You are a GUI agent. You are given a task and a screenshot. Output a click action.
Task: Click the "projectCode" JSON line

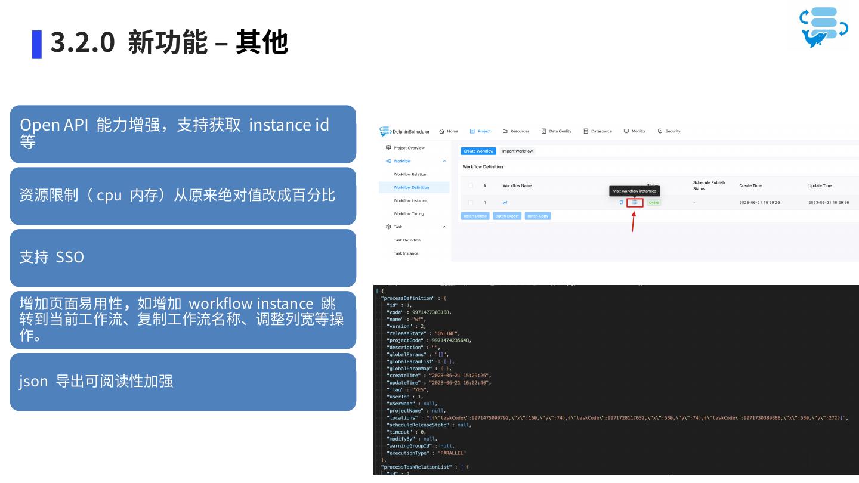(428, 340)
